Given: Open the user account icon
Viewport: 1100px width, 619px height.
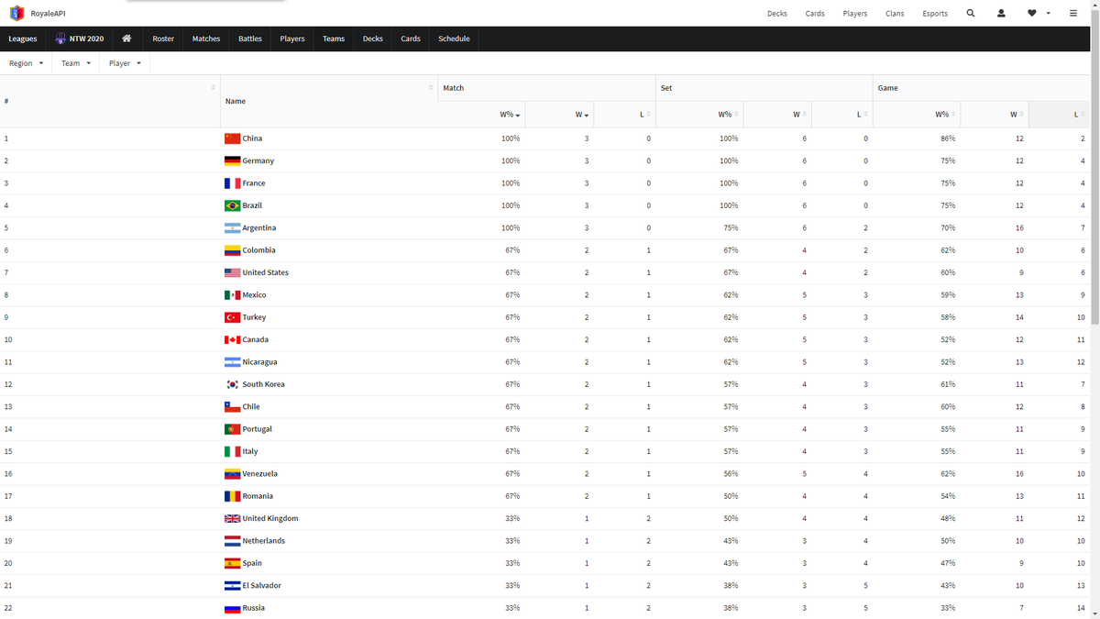Looking at the screenshot, I should (1001, 14).
